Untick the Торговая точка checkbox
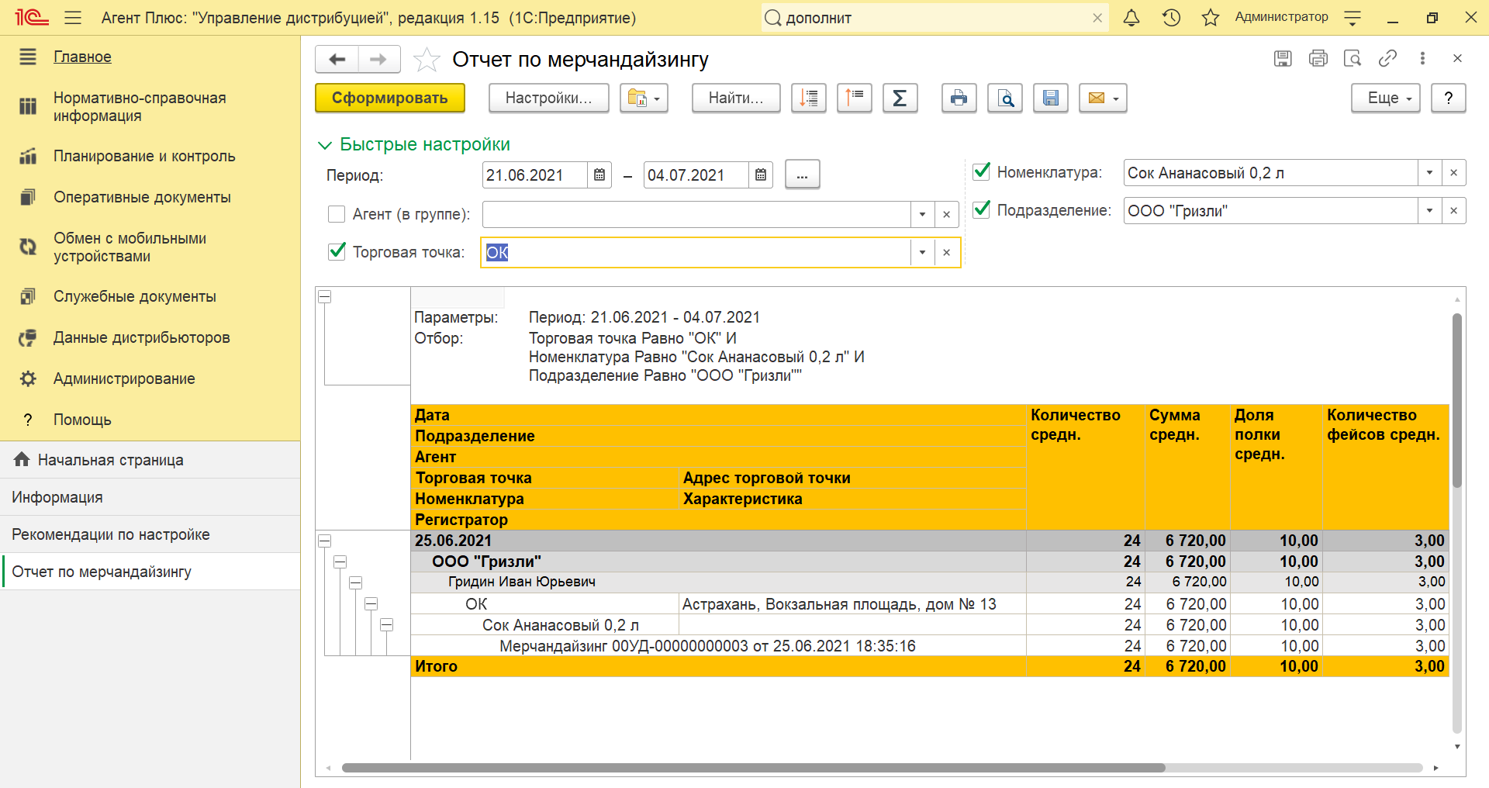The height and width of the screenshot is (788, 1489). (337, 251)
